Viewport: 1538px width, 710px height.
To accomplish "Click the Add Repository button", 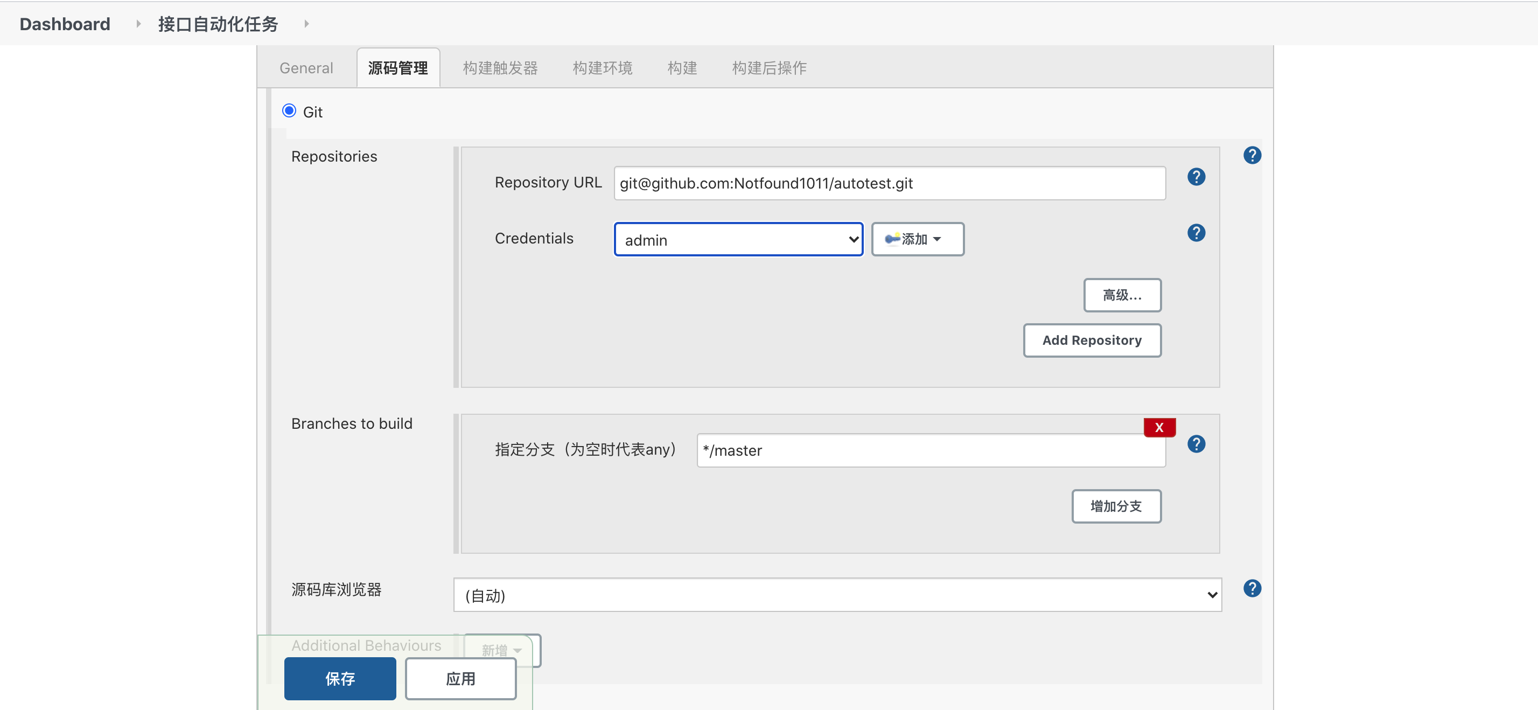I will [x=1092, y=340].
